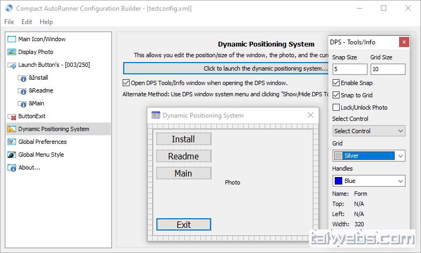Select the Display Photo icon in sidebar
The width and height of the screenshot is (421, 253).
12,52
